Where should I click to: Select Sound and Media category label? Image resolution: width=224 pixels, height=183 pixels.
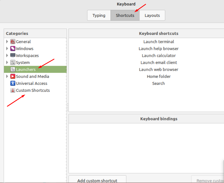[32, 76]
